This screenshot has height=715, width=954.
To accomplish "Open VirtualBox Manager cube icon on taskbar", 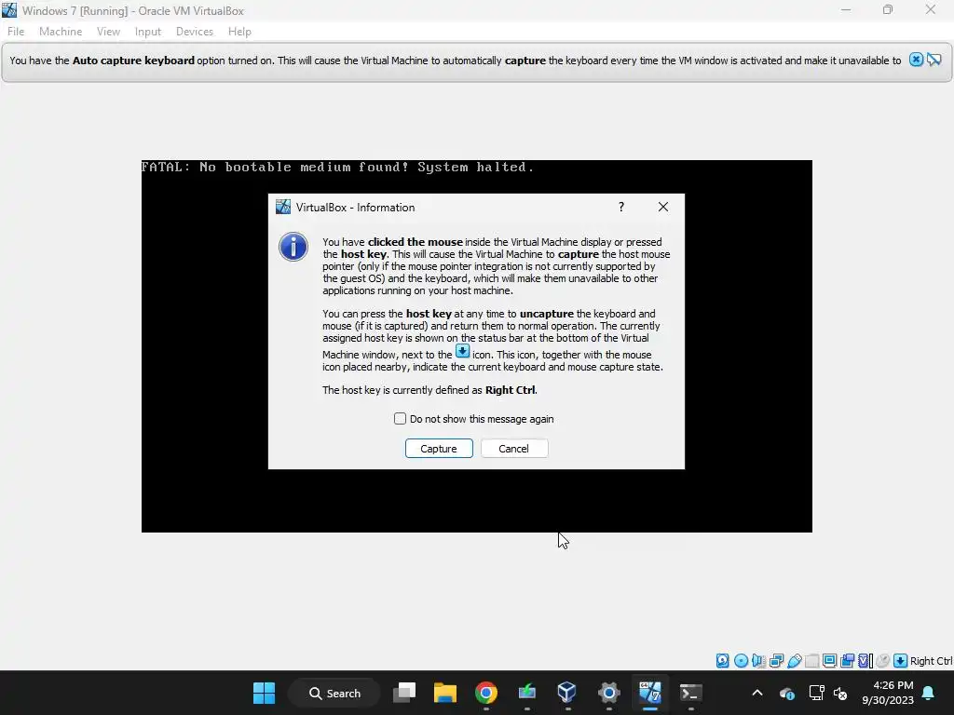I will pos(567,693).
